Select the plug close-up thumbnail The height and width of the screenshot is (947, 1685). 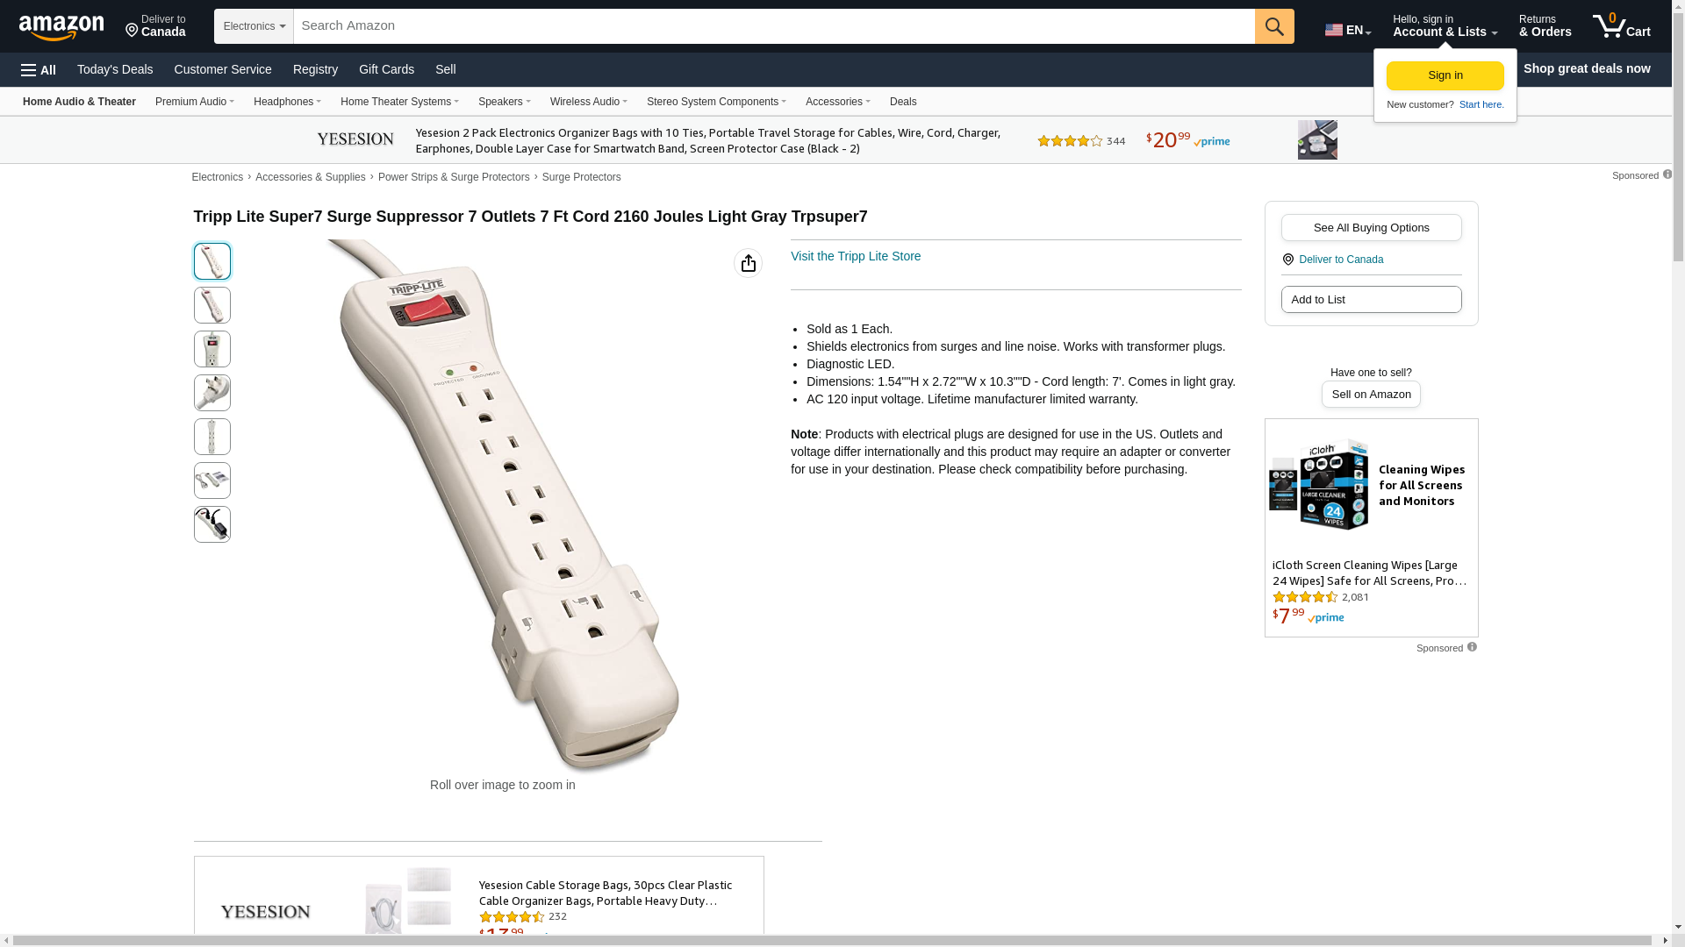tap(212, 393)
